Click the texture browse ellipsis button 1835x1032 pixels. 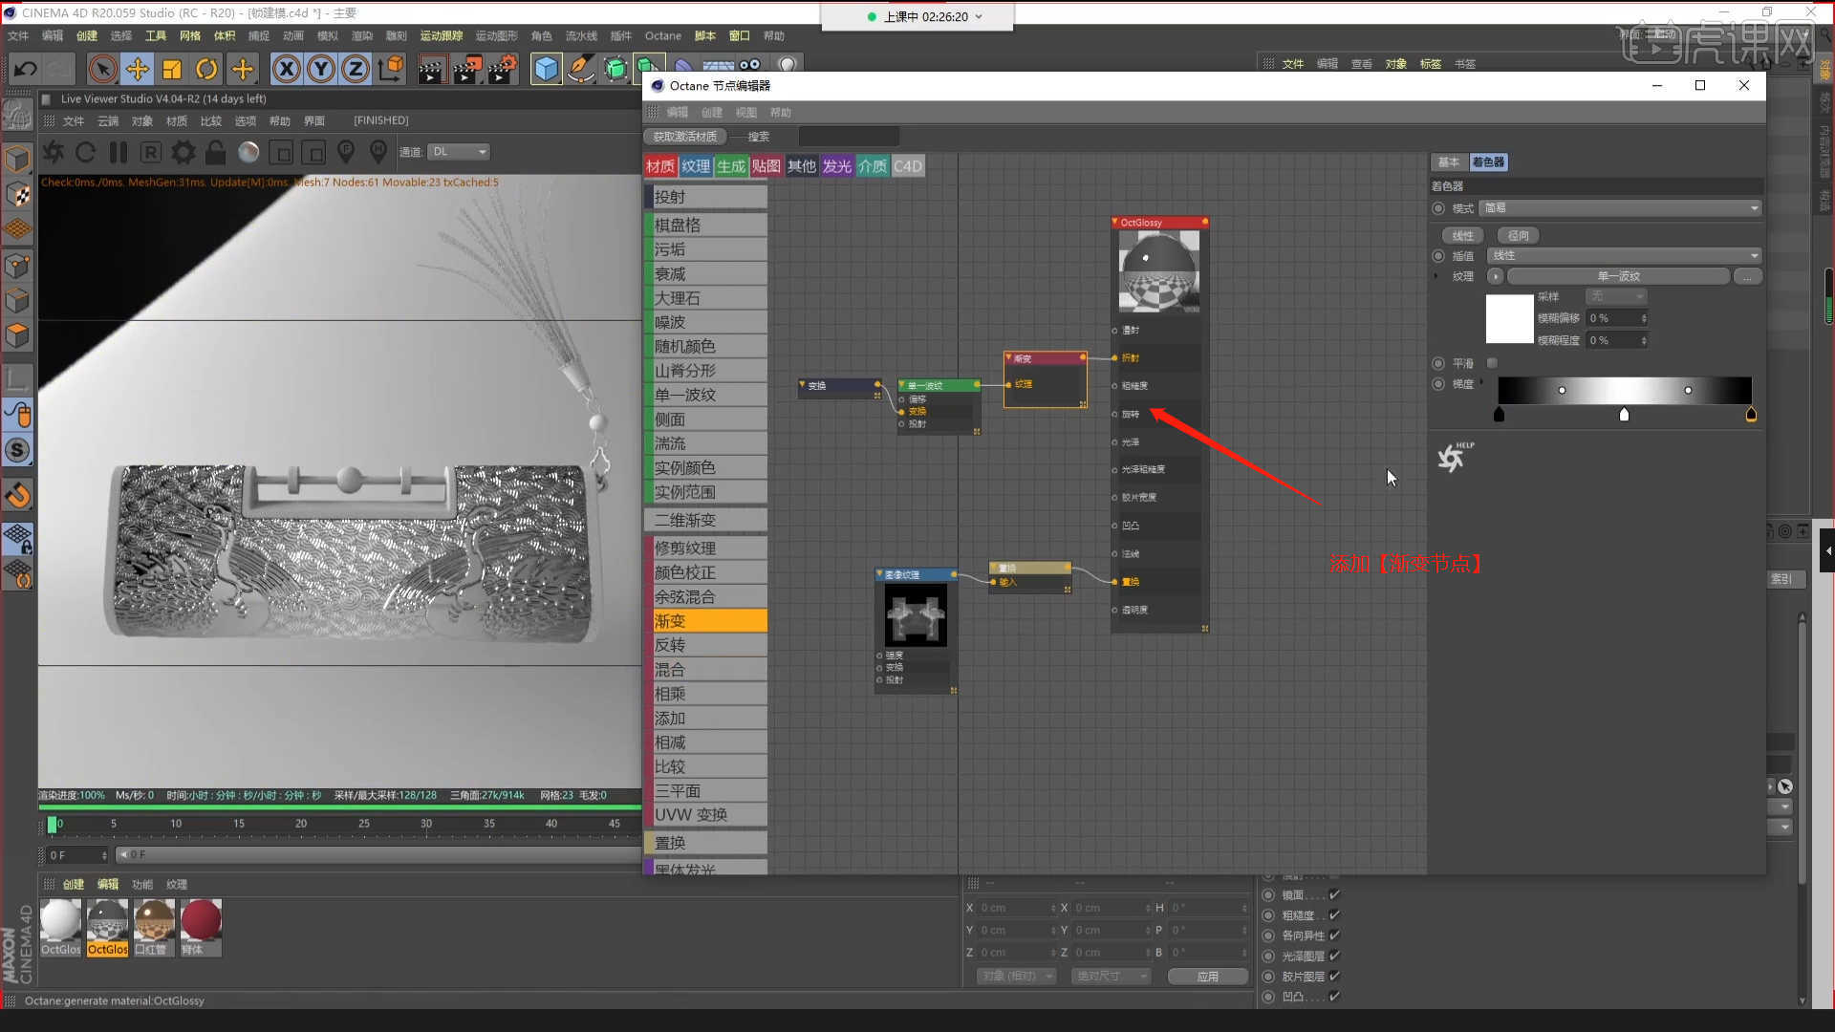pyautogui.click(x=1747, y=276)
